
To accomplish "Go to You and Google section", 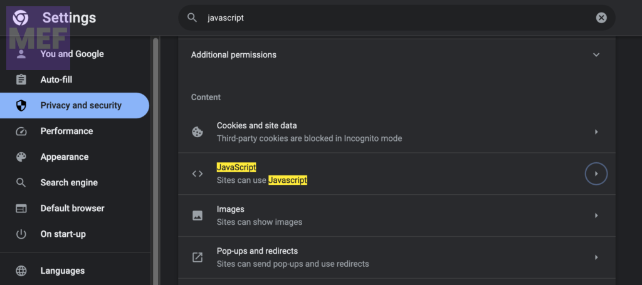I will (72, 54).
